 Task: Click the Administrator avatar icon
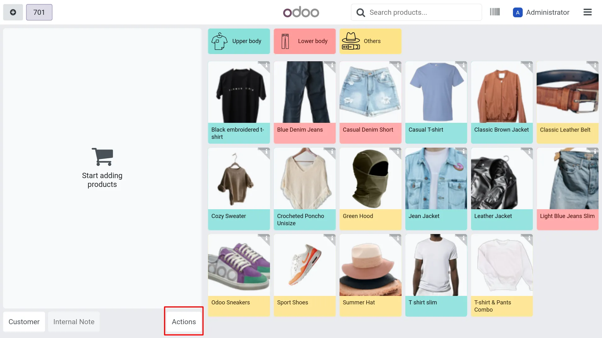click(x=518, y=12)
